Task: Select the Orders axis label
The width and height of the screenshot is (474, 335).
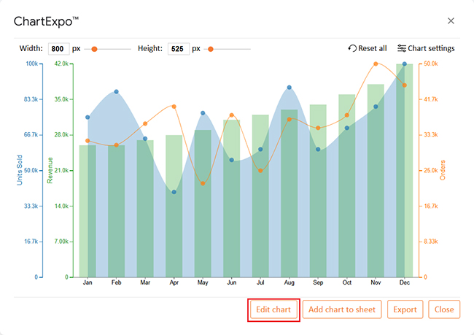Action: (x=442, y=170)
